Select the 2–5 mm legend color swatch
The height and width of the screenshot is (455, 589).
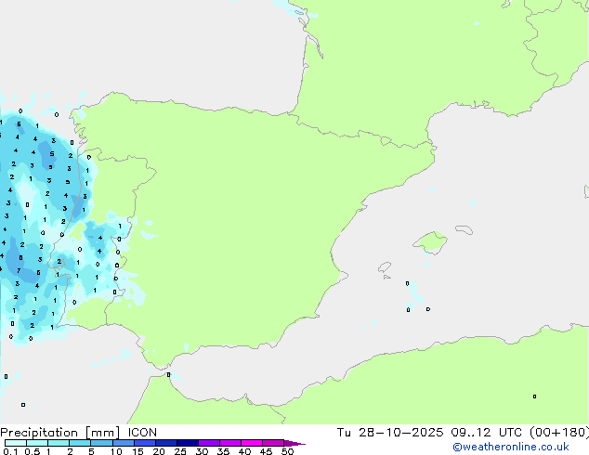pyautogui.click(x=80, y=443)
